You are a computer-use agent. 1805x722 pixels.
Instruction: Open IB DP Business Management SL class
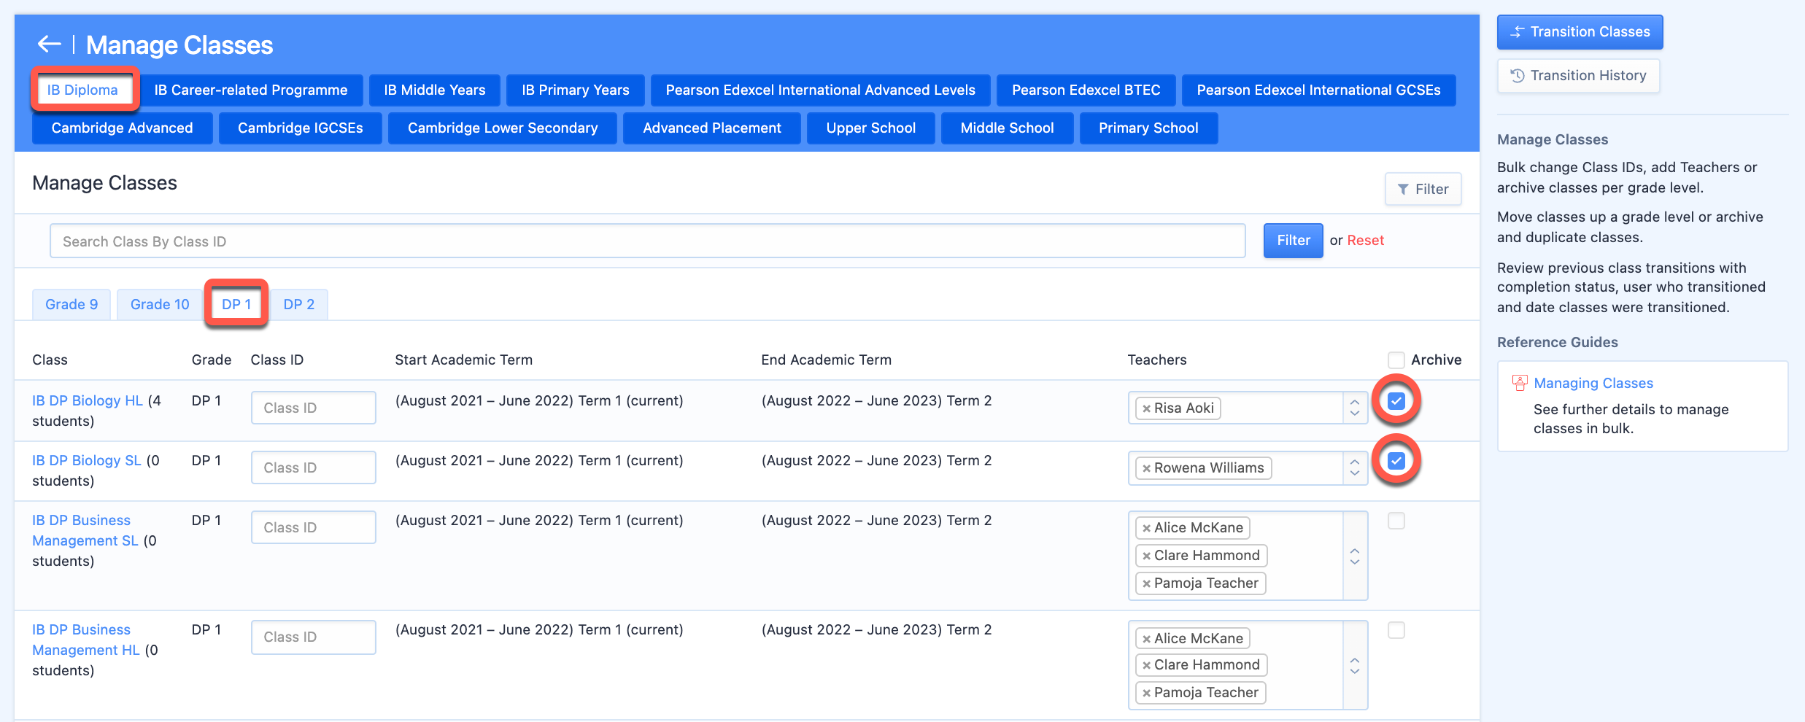point(85,530)
